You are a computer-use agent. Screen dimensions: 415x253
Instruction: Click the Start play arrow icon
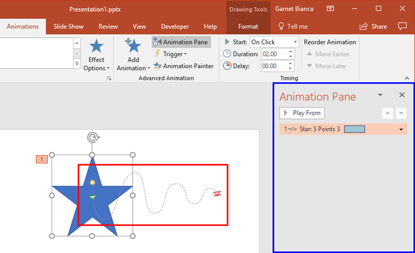point(227,42)
